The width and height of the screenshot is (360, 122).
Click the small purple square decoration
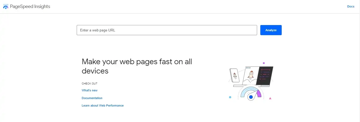[x=264, y=63]
